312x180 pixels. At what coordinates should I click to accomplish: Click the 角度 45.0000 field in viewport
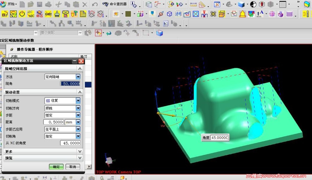[x=220, y=138]
